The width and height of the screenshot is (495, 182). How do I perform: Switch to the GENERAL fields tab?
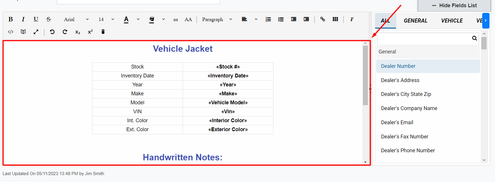click(x=415, y=21)
